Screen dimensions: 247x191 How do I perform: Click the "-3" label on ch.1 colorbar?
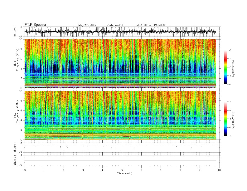tap(230, 50)
